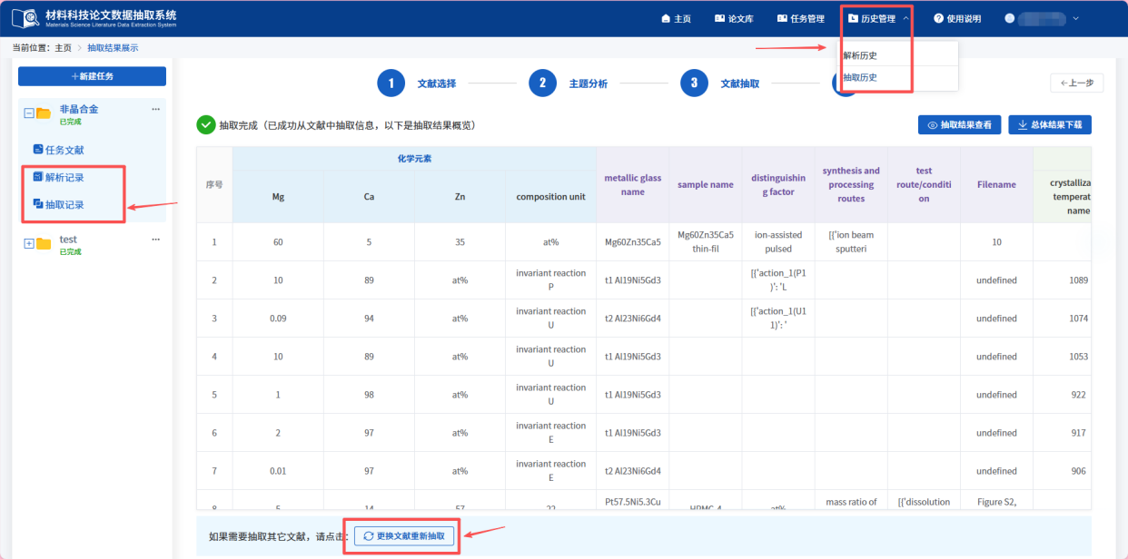1128x559 pixels.
Task: Click the green extraction complete checkmark
Action: tap(206, 125)
